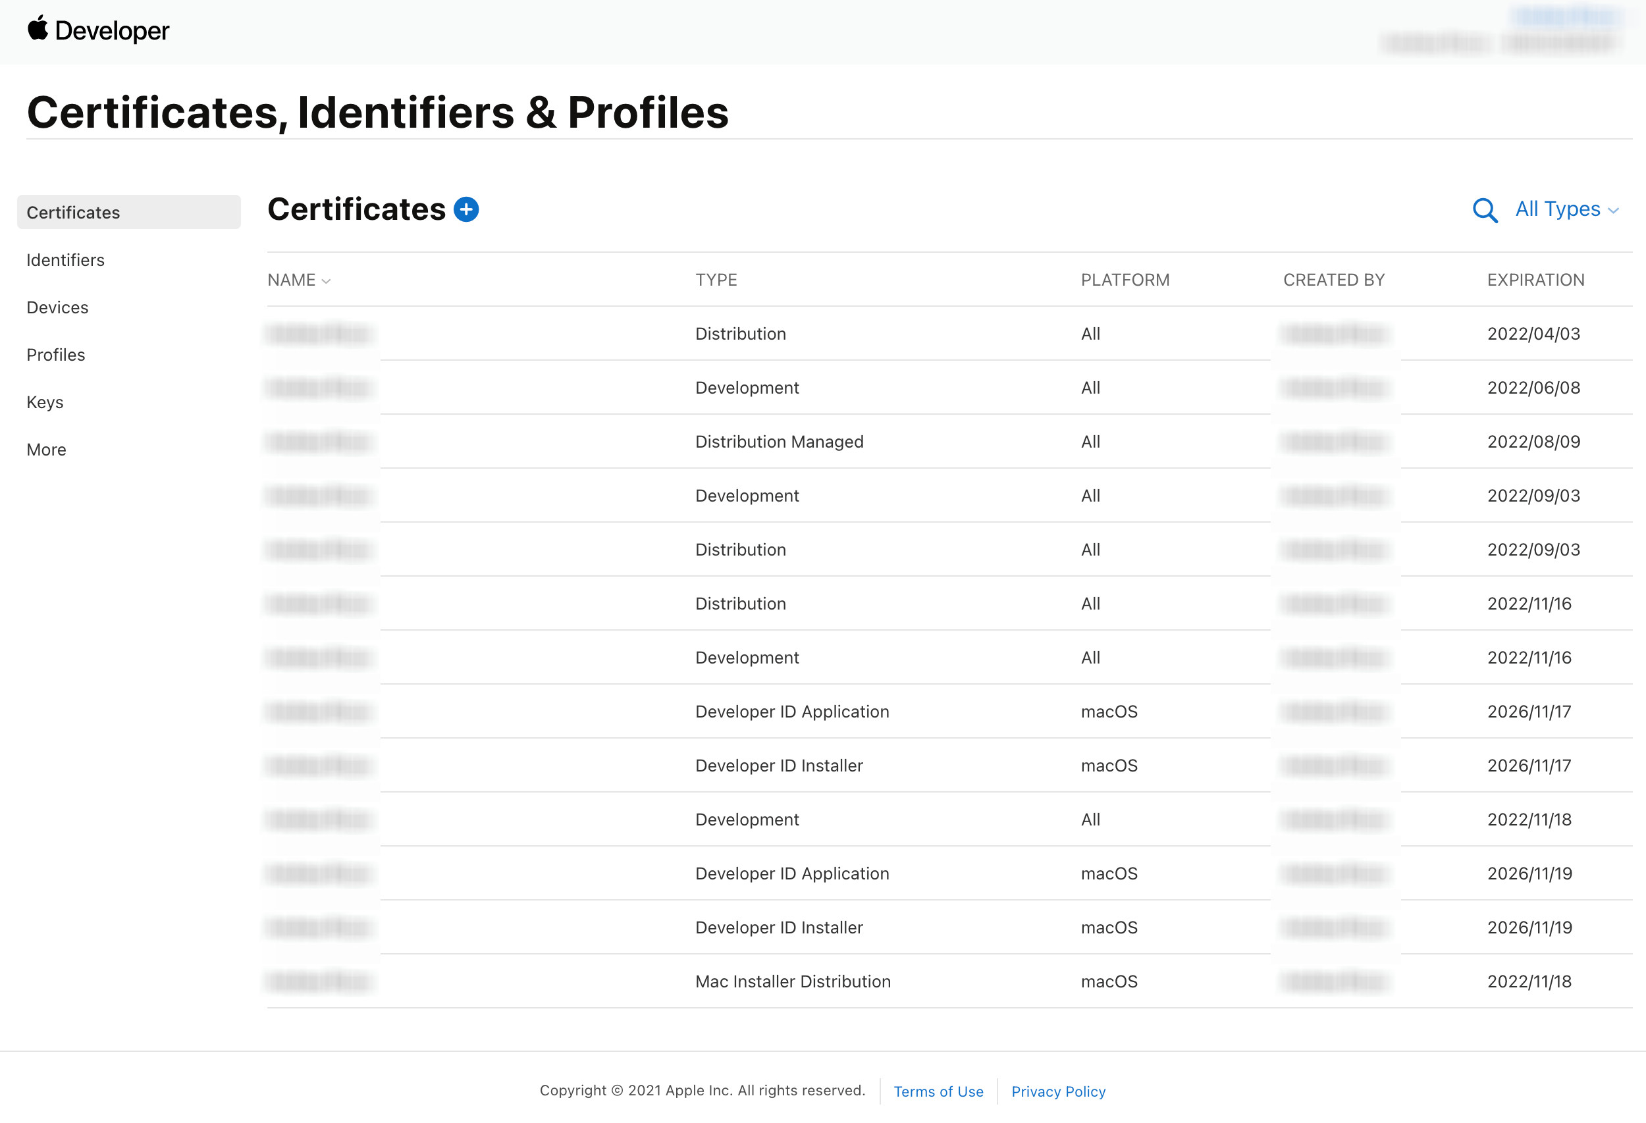Click the EXPIRATION column header

(1535, 280)
